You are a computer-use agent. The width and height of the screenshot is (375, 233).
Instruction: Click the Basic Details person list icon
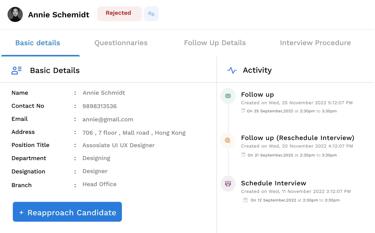click(x=16, y=71)
